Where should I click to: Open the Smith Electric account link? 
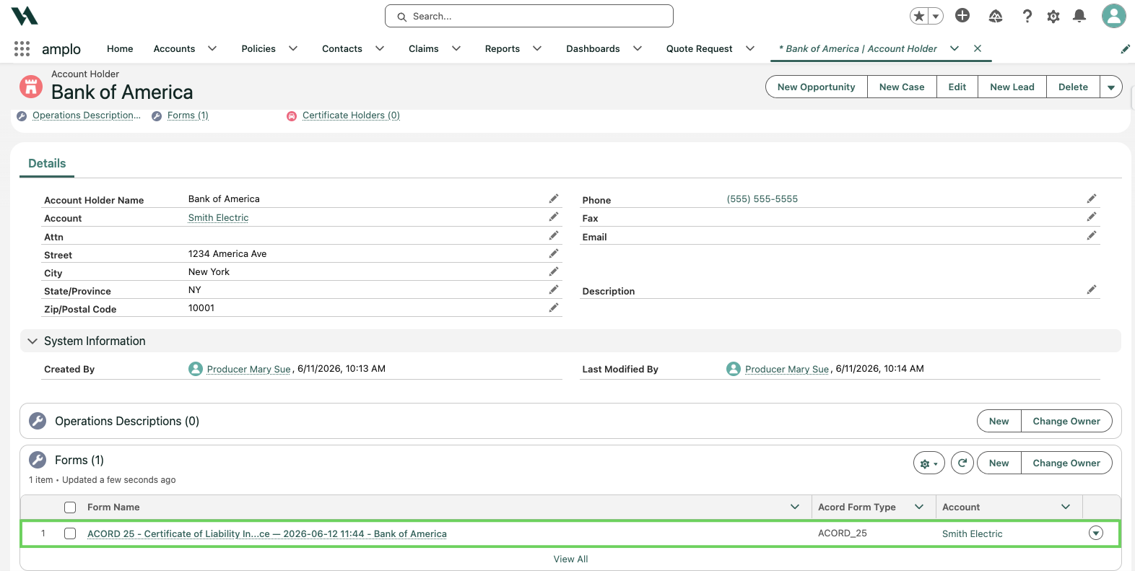point(218,217)
